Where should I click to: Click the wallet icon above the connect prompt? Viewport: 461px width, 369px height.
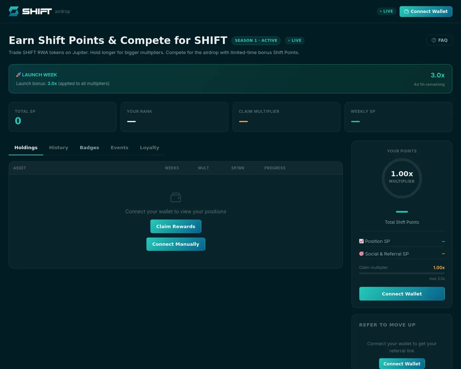tap(176, 197)
